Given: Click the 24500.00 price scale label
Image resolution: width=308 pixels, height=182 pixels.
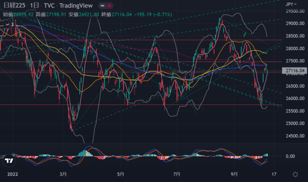Looking at the screenshot, I should click(x=294, y=136).
